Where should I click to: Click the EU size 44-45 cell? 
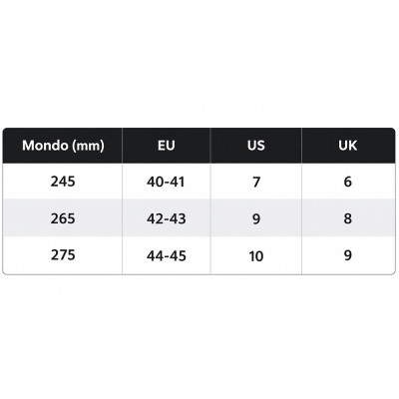click(167, 255)
